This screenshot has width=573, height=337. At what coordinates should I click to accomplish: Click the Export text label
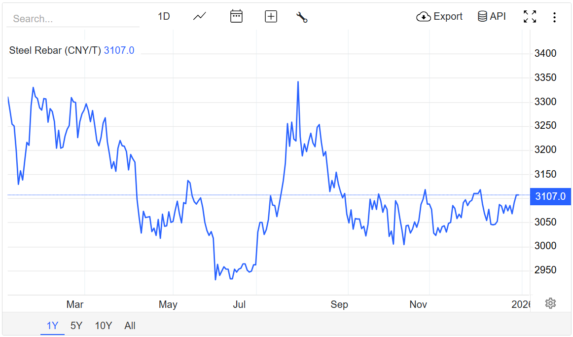448,16
